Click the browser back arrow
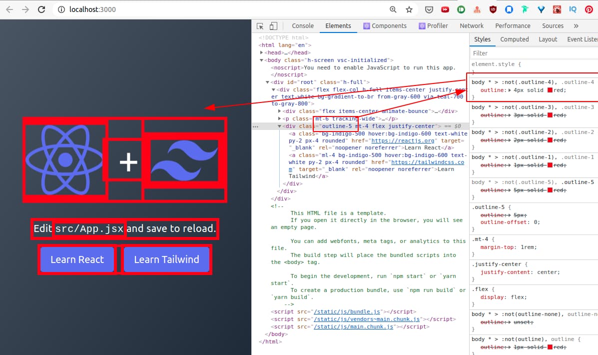 coord(9,9)
